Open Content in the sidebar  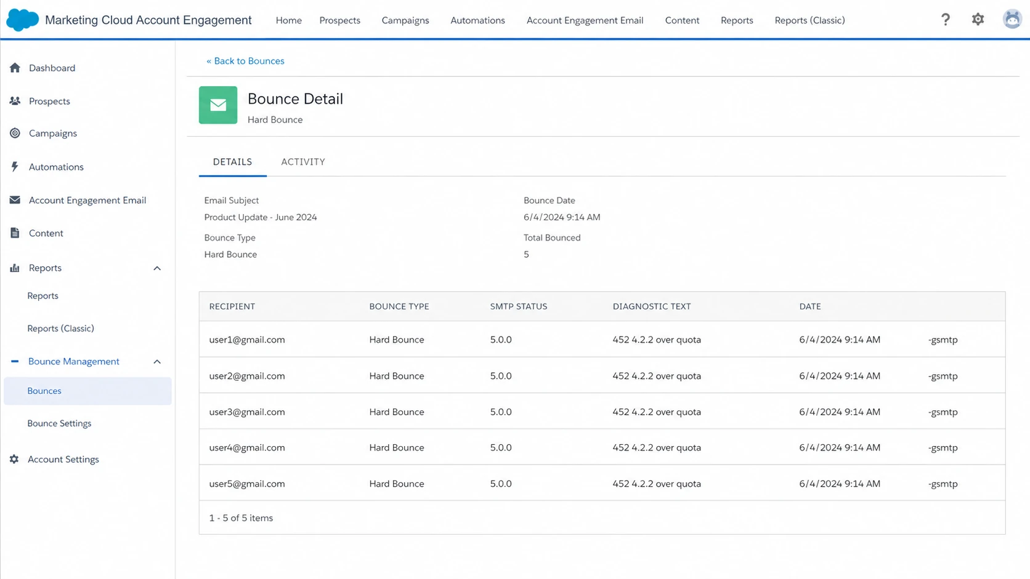(46, 233)
